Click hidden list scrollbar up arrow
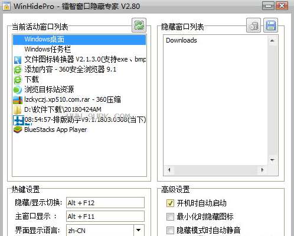Image resolution: width=294 pixels, height=236 pixels. [x=272, y=40]
